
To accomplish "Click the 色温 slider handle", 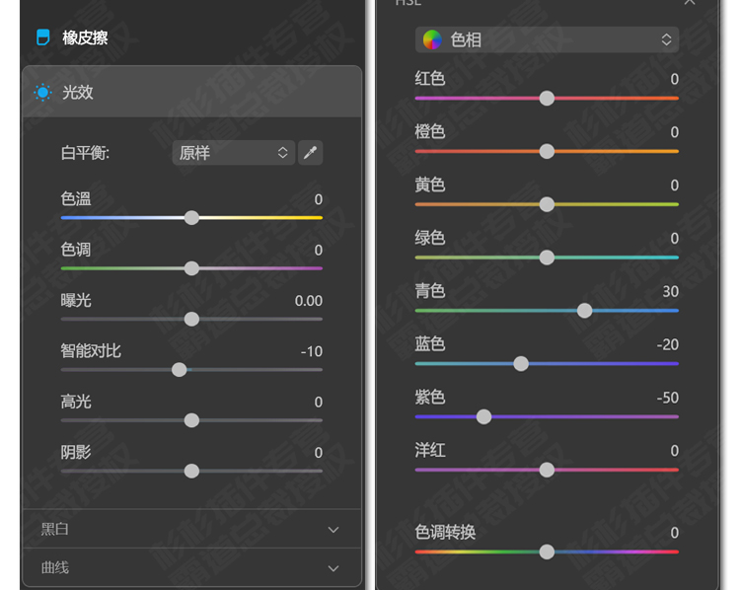I will point(191,218).
